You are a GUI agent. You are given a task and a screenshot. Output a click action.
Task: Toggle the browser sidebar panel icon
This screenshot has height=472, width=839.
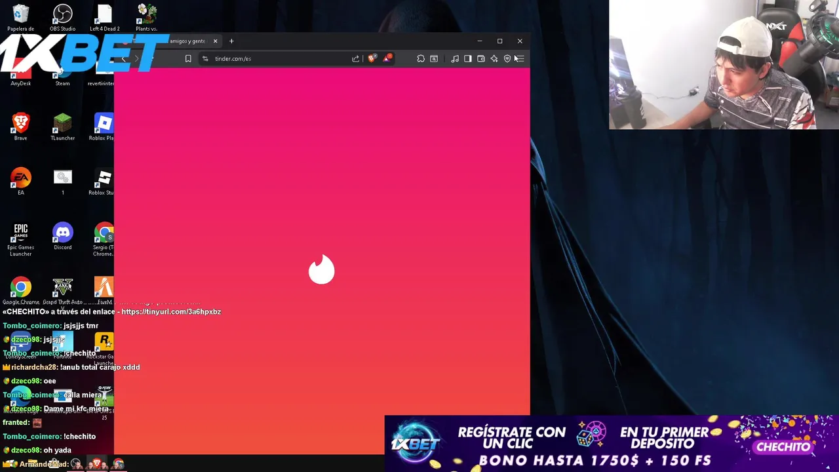[467, 58]
